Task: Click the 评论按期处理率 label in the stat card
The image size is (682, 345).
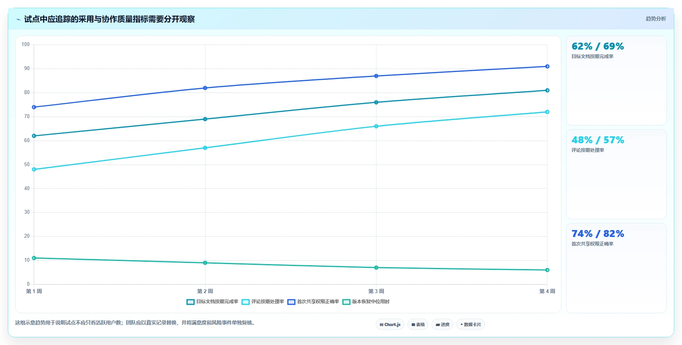Action: coord(588,150)
